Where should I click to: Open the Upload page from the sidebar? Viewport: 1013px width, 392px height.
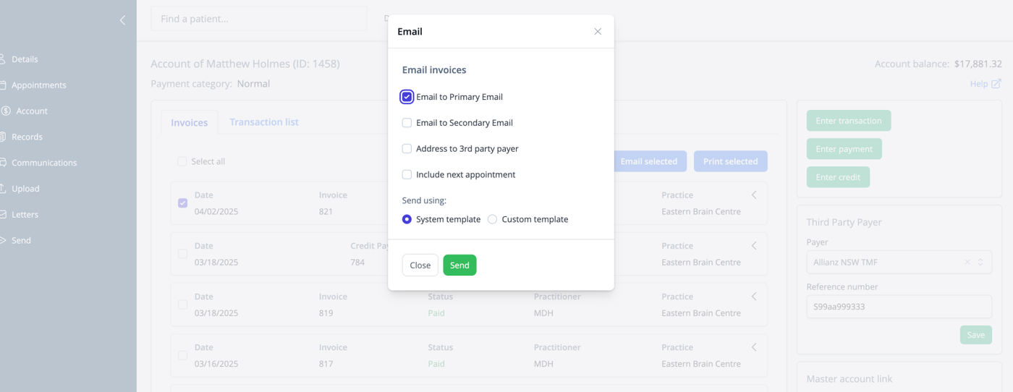click(25, 188)
